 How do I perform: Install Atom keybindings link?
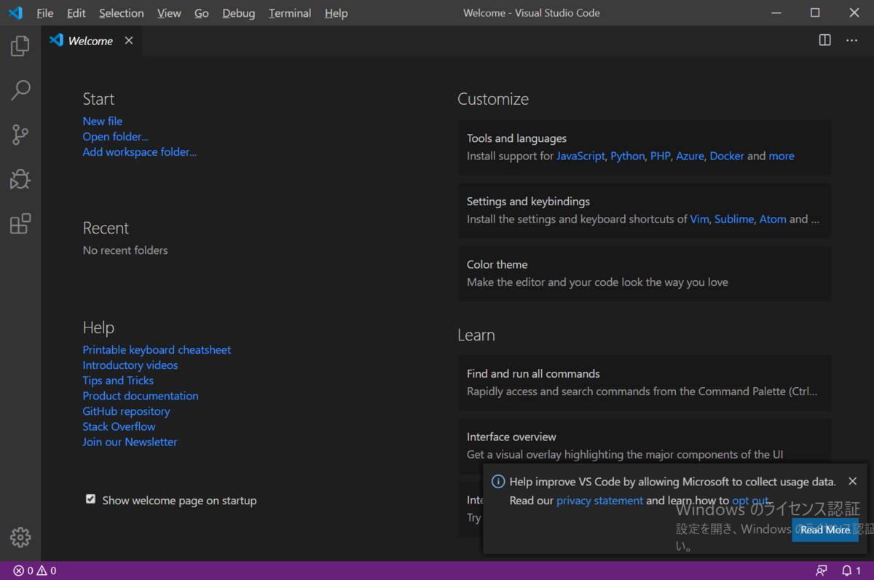773,219
